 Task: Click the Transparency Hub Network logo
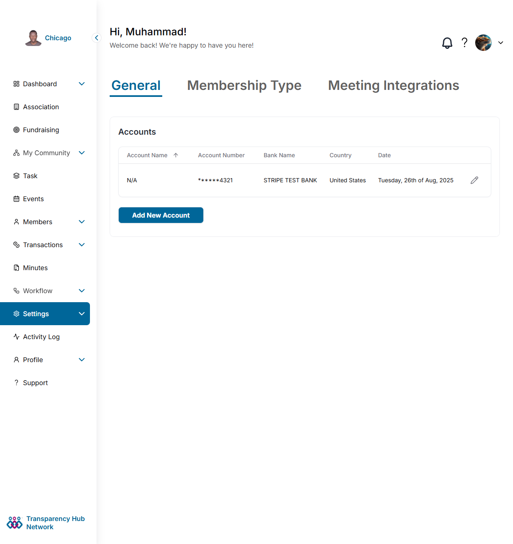coord(15,522)
